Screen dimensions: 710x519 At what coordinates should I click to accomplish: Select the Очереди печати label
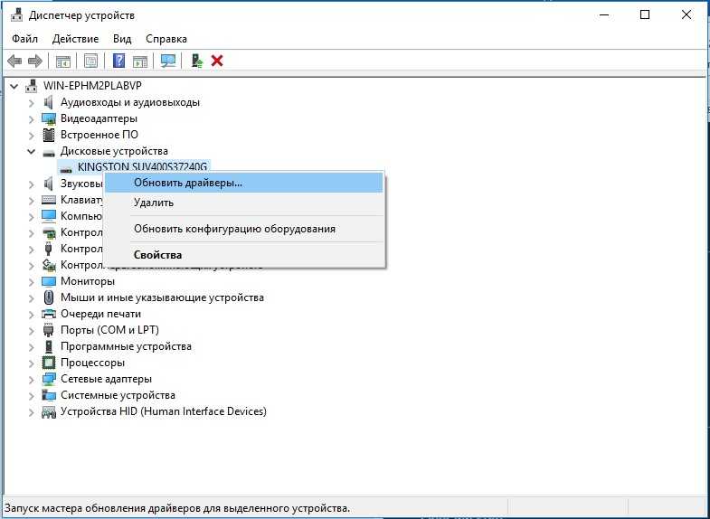coord(100,314)
